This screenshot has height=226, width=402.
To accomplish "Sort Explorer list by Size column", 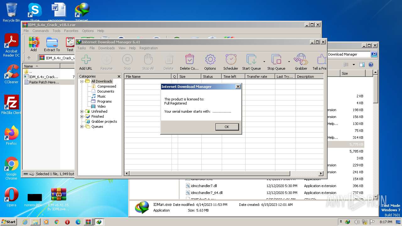I will [x=353, y=73].
